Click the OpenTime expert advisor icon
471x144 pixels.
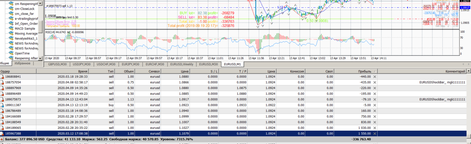(x=11, y=53)
